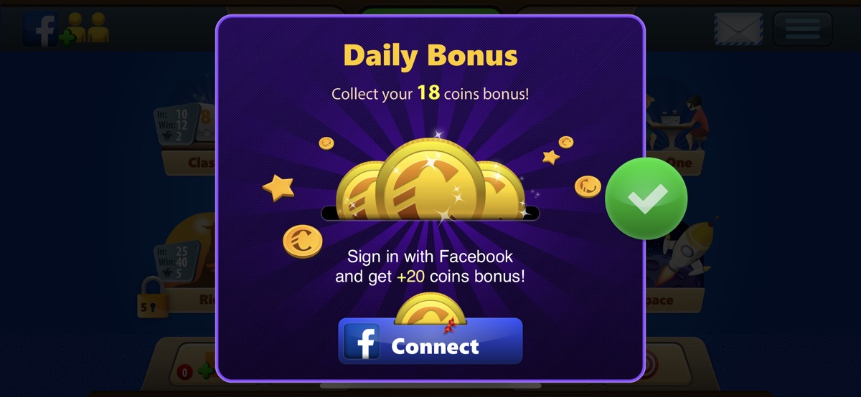Tap the green plus add coins button
This screenshot has height=397, width=861.
[205, 370]
